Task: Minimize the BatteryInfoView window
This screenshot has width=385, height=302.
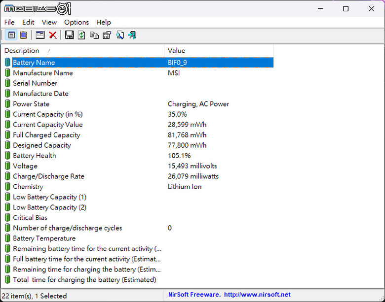Action: (x=320, y=8)
